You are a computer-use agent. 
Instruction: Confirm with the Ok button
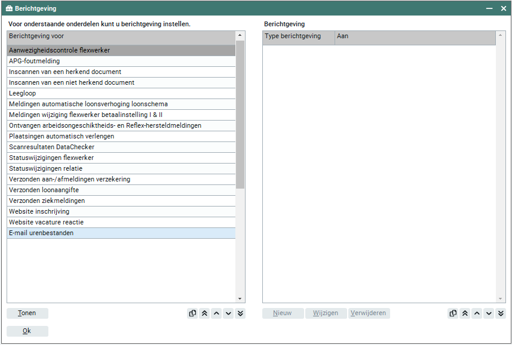point(27,331)
